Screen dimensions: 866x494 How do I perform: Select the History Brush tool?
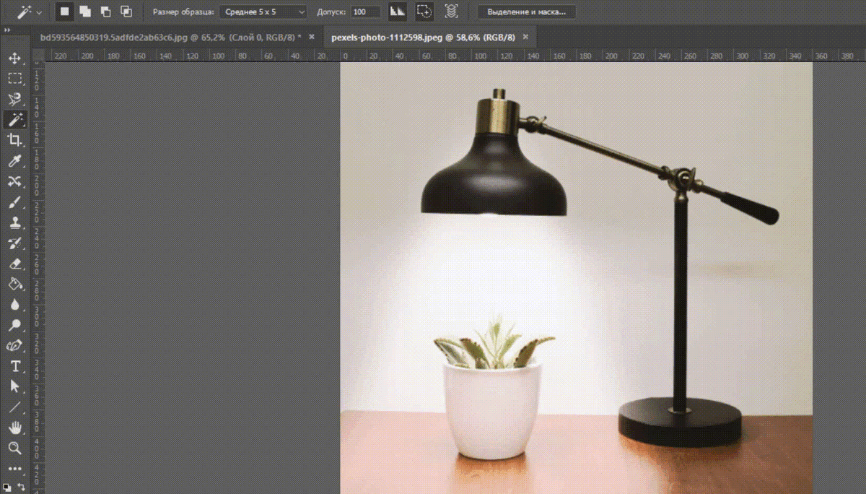pos(14,243)
